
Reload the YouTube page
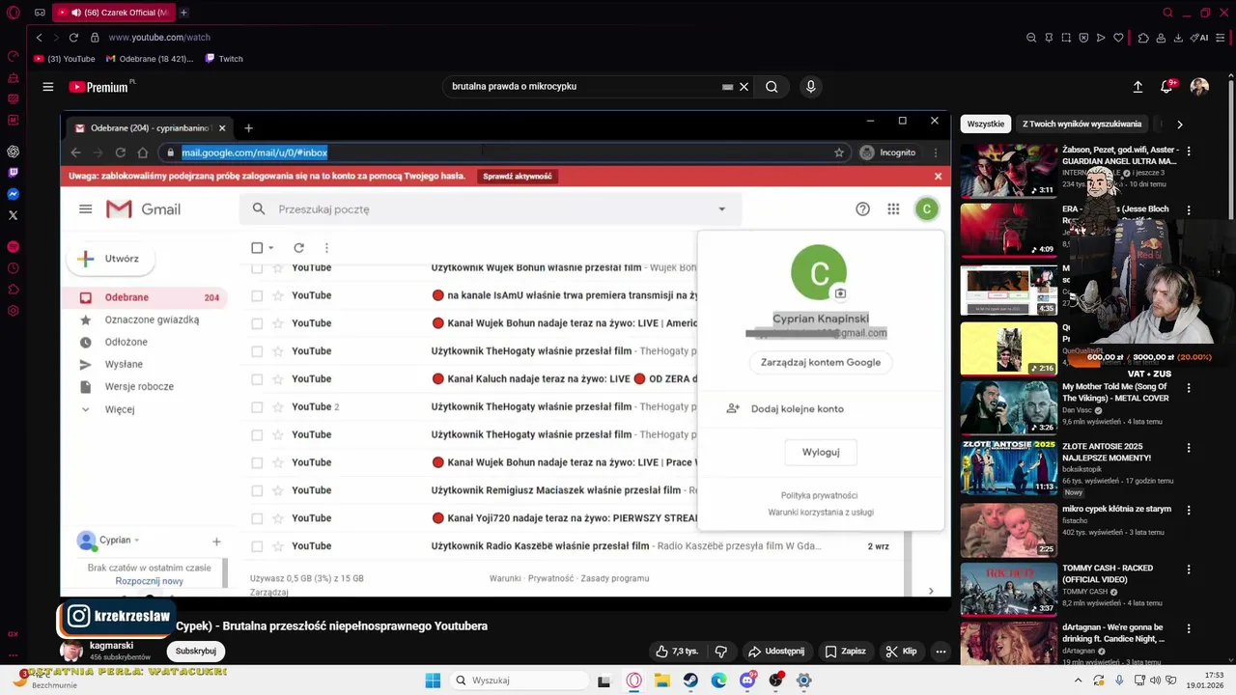[x=73, y=38]
